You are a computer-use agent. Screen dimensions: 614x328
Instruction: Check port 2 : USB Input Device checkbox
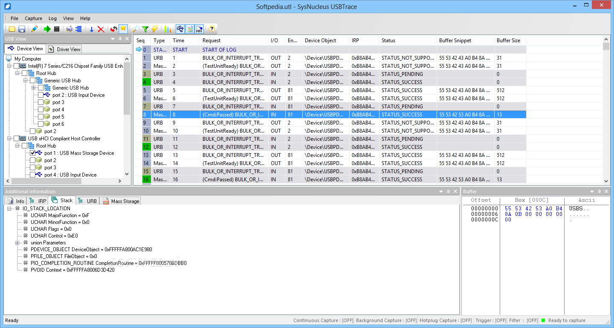click(41, 95)
